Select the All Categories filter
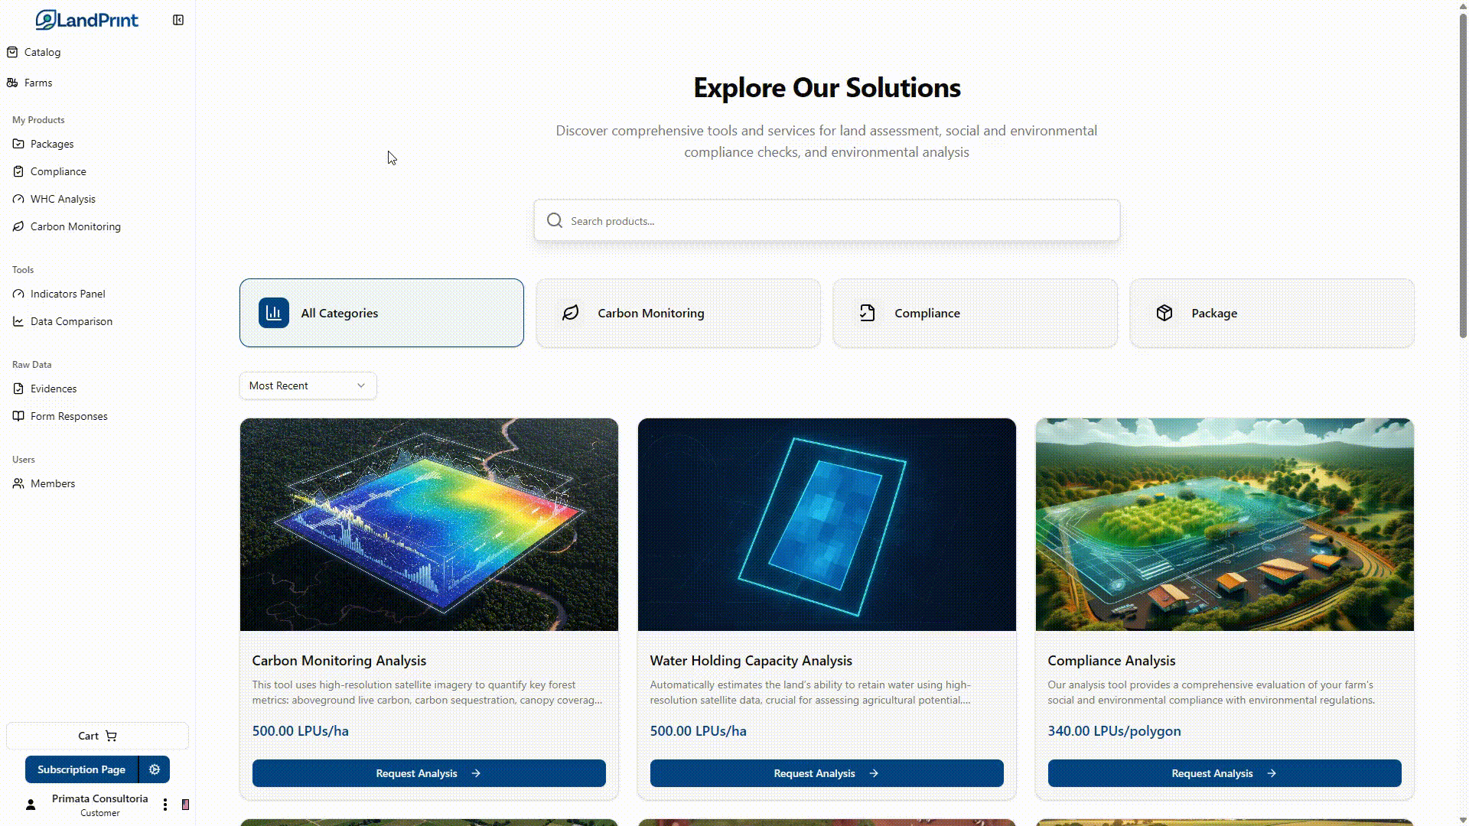 coord(381,313)
